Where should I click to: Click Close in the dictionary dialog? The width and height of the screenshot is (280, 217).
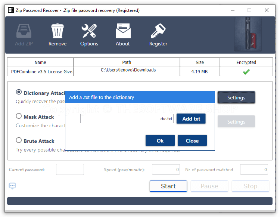point(192,141)
